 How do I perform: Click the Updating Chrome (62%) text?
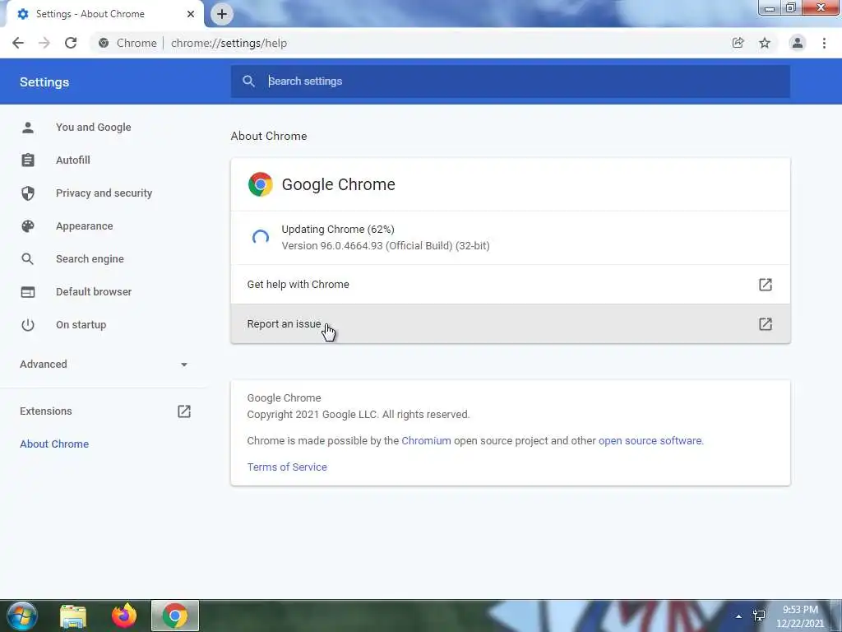tap(338, 230)
